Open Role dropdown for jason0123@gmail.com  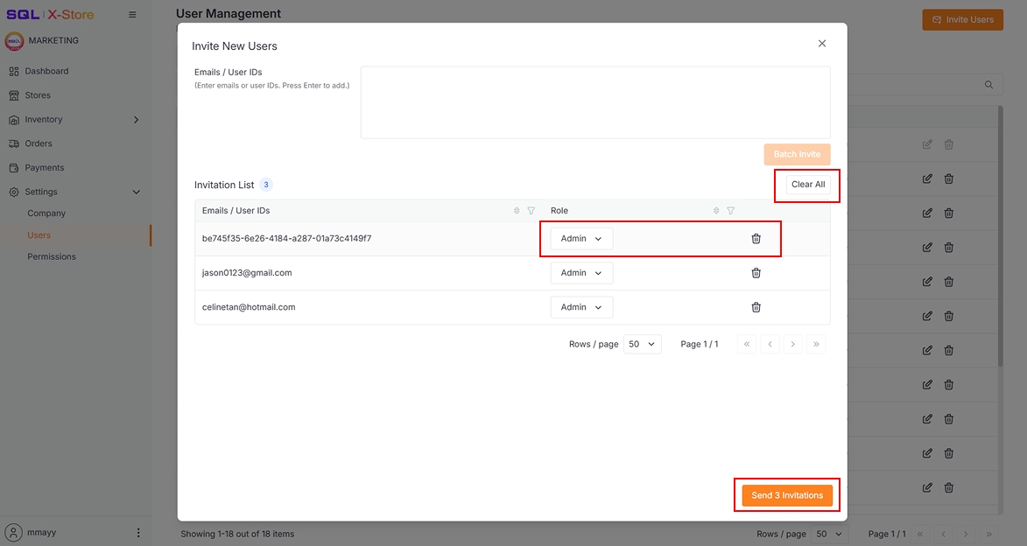click(581, 273)
